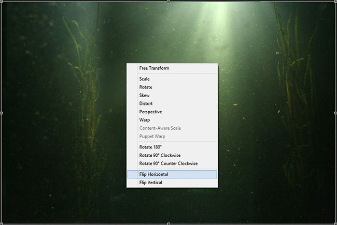Image resolution: width=337 pixels, height=225 pixels.
Task: Select Flip Vertical in the menu
Action: point(172,183)
